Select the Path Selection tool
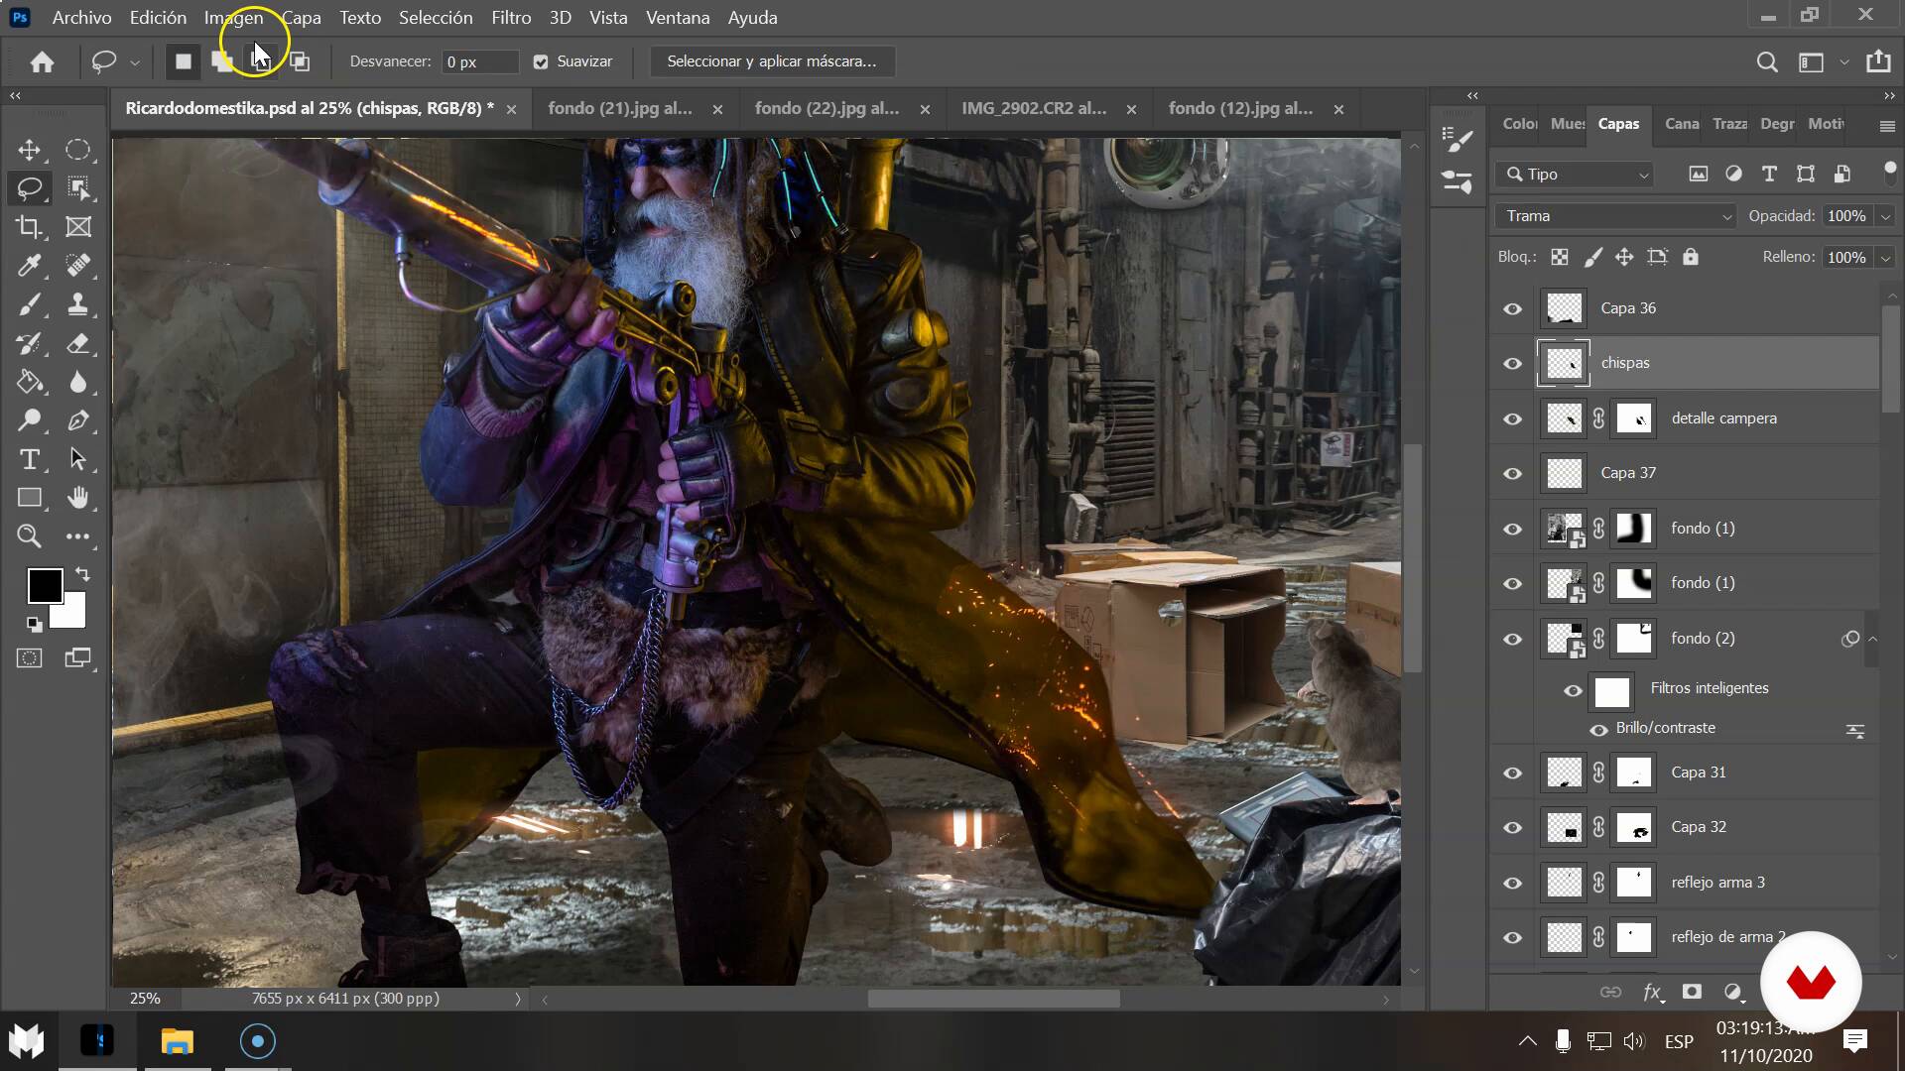The width and height of the screenshot is (1905, 1071). coord(77,459)
